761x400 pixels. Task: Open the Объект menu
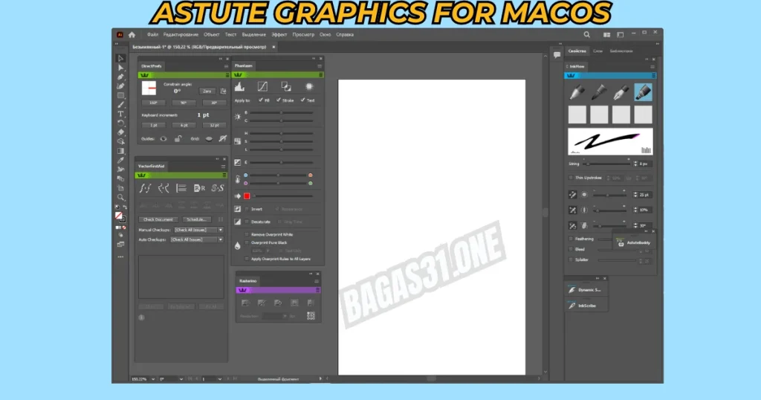click(x=212, y=34)
